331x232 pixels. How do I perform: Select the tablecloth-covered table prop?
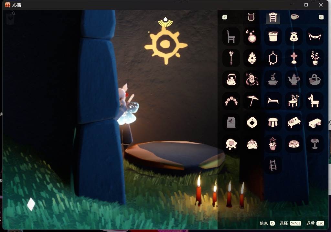point(252,144)
